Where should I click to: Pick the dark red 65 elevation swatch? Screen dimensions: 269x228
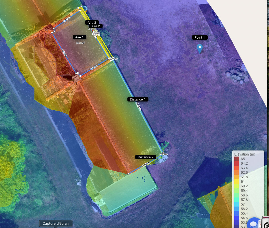pyautogui.click(x=237, y=159)
